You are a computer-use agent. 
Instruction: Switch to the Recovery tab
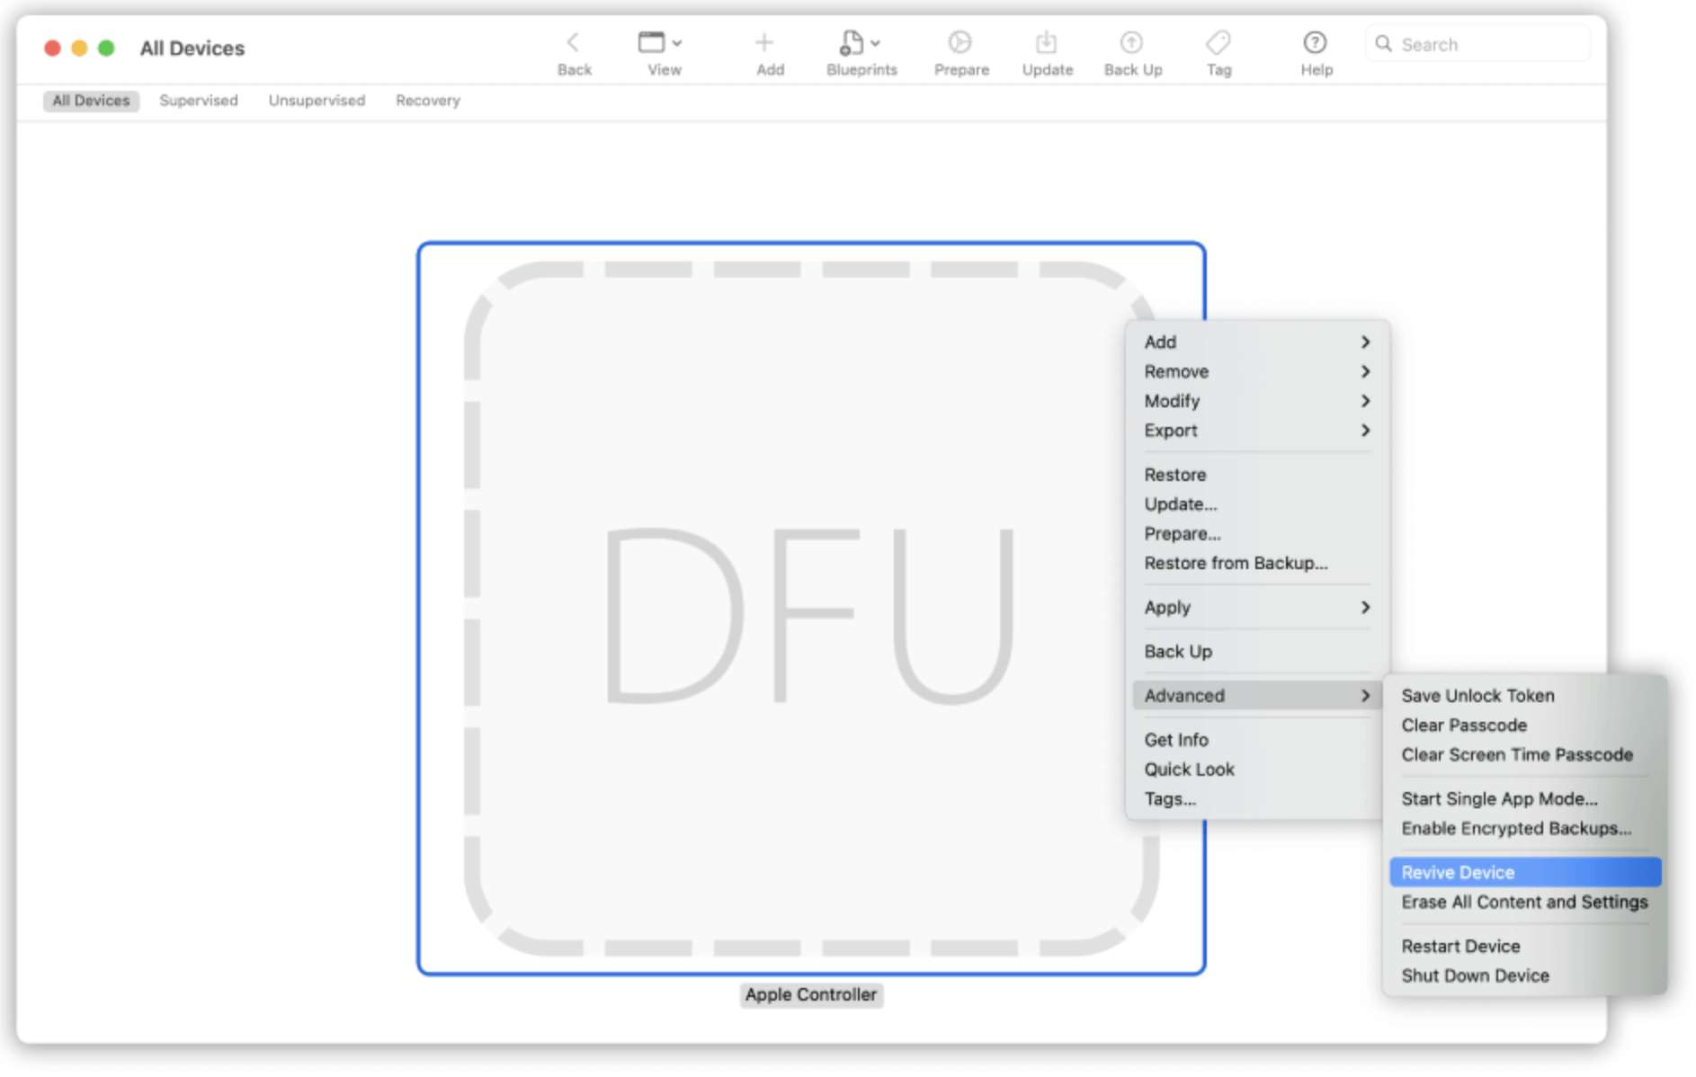[426, 100]
